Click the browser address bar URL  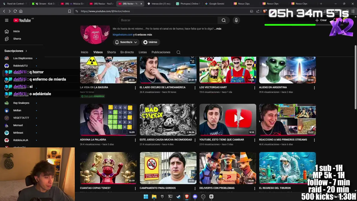[x=105, y=11]
